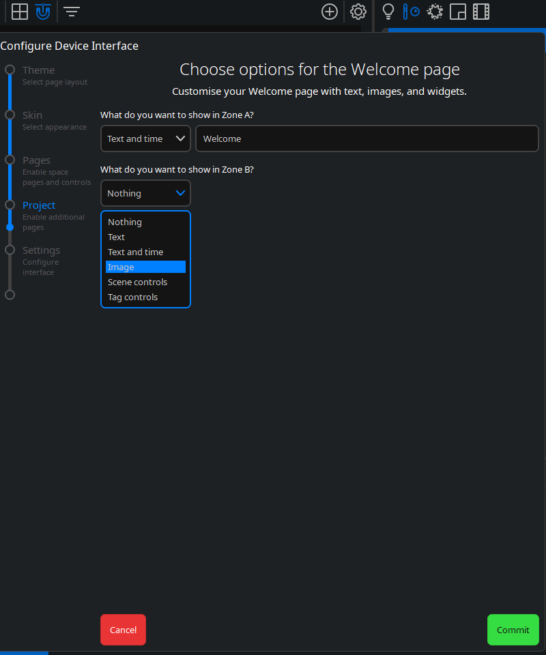Open the settings gear icon
This screenshot has height=655, width=546.
(x=358, y=12)
